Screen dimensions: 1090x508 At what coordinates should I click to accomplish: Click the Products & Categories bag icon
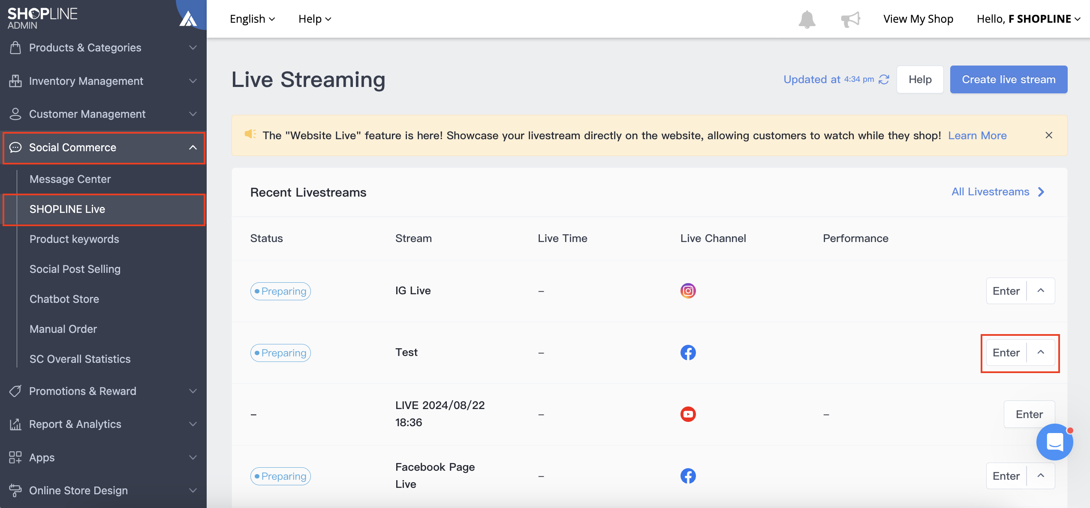click(x=15, y=48)
